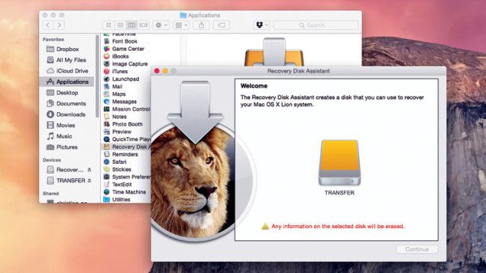Viewport: 486px width, 273px height.
Task: Click the Edit Tags toolbar icon
Action: pos(221,25)
